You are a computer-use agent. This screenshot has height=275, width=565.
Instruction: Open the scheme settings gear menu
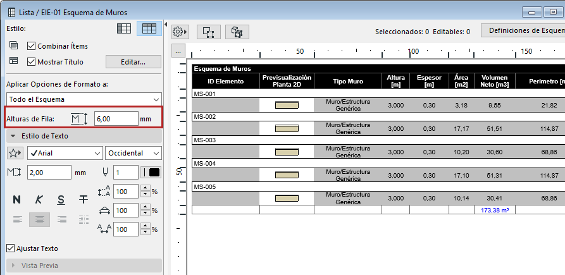tap(180, 32)
